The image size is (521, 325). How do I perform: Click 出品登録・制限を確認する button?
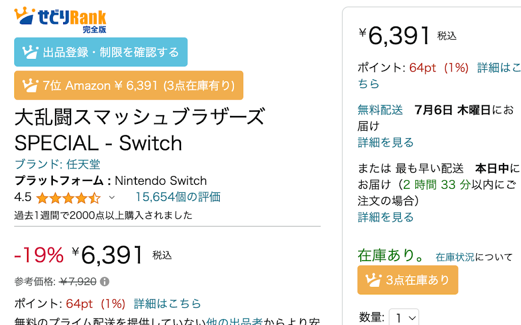[x=101, y=52]
